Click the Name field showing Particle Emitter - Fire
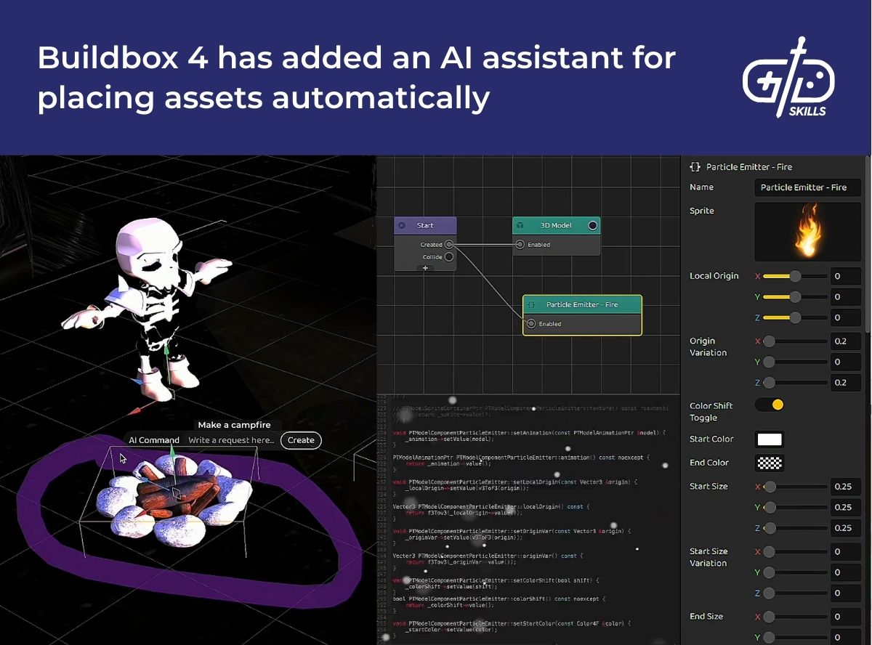This screenshot has width=872, height=645. tap(807, 187)
